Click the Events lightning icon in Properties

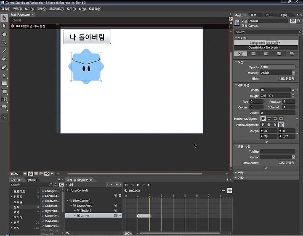pyautogui.click(x=299, y=21)
